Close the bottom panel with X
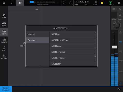Screen dimensions: 123x92 [119, 89]
